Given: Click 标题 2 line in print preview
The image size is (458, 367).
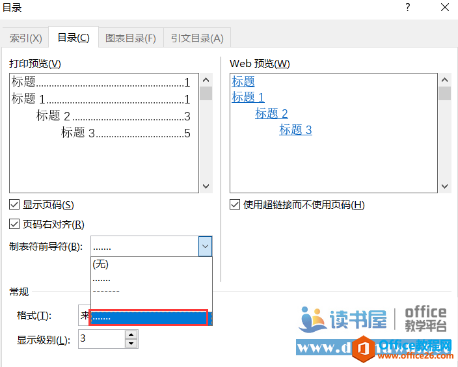Looking at the screenshot, I should coord(113,116).
